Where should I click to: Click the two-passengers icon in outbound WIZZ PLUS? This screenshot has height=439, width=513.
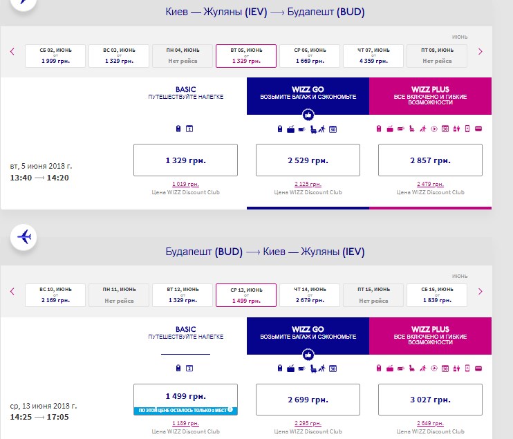pos(456,129)
